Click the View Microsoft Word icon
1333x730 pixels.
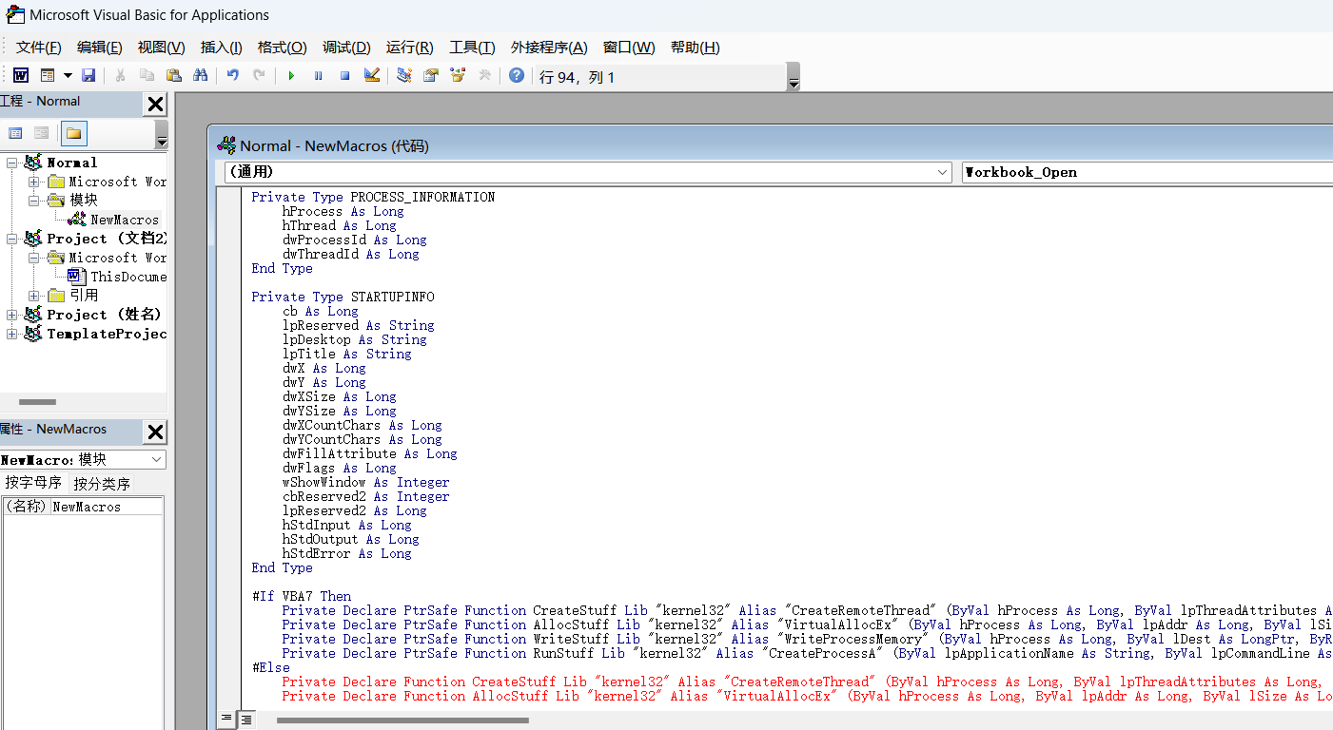click(x=20, y=75)
